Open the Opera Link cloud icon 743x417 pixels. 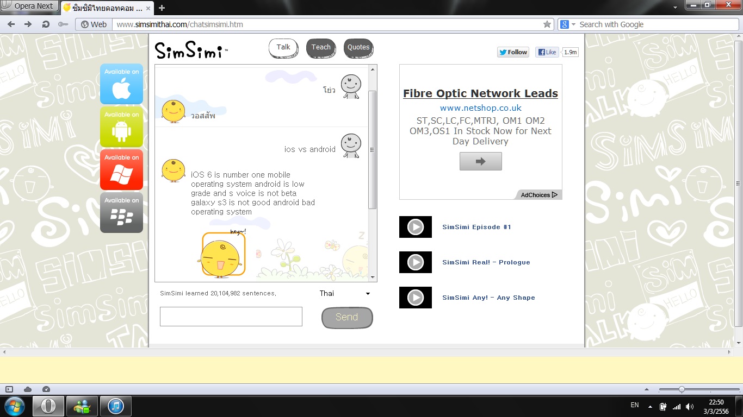pos(28,389)
